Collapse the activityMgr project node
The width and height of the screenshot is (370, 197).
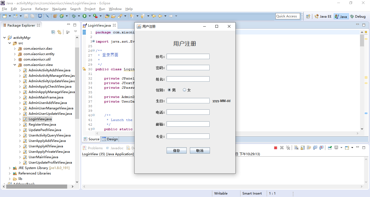coord(4,38)
